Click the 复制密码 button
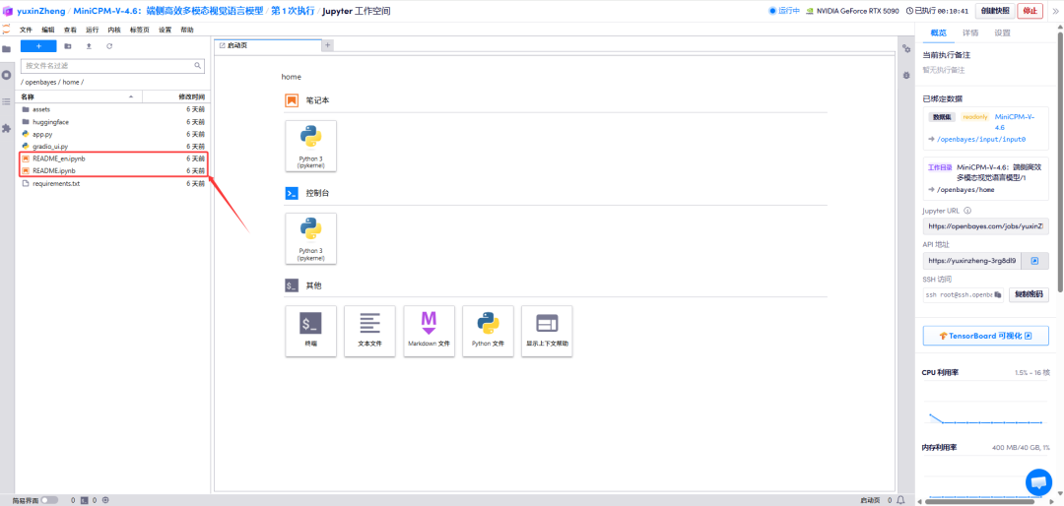Viewport: 1064px width, 506px height. [x=1029, y=295]
